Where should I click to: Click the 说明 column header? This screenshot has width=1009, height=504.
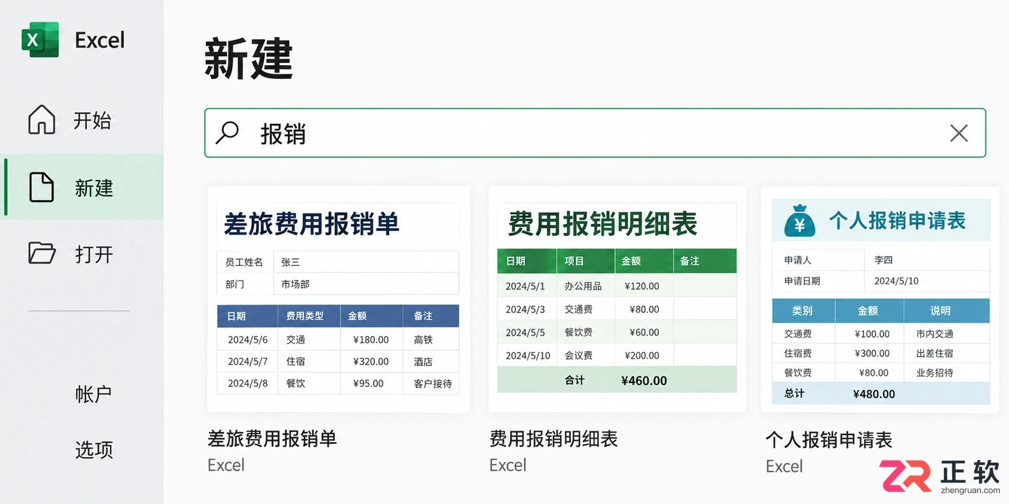pyautogui.click(x=947, y=311)
